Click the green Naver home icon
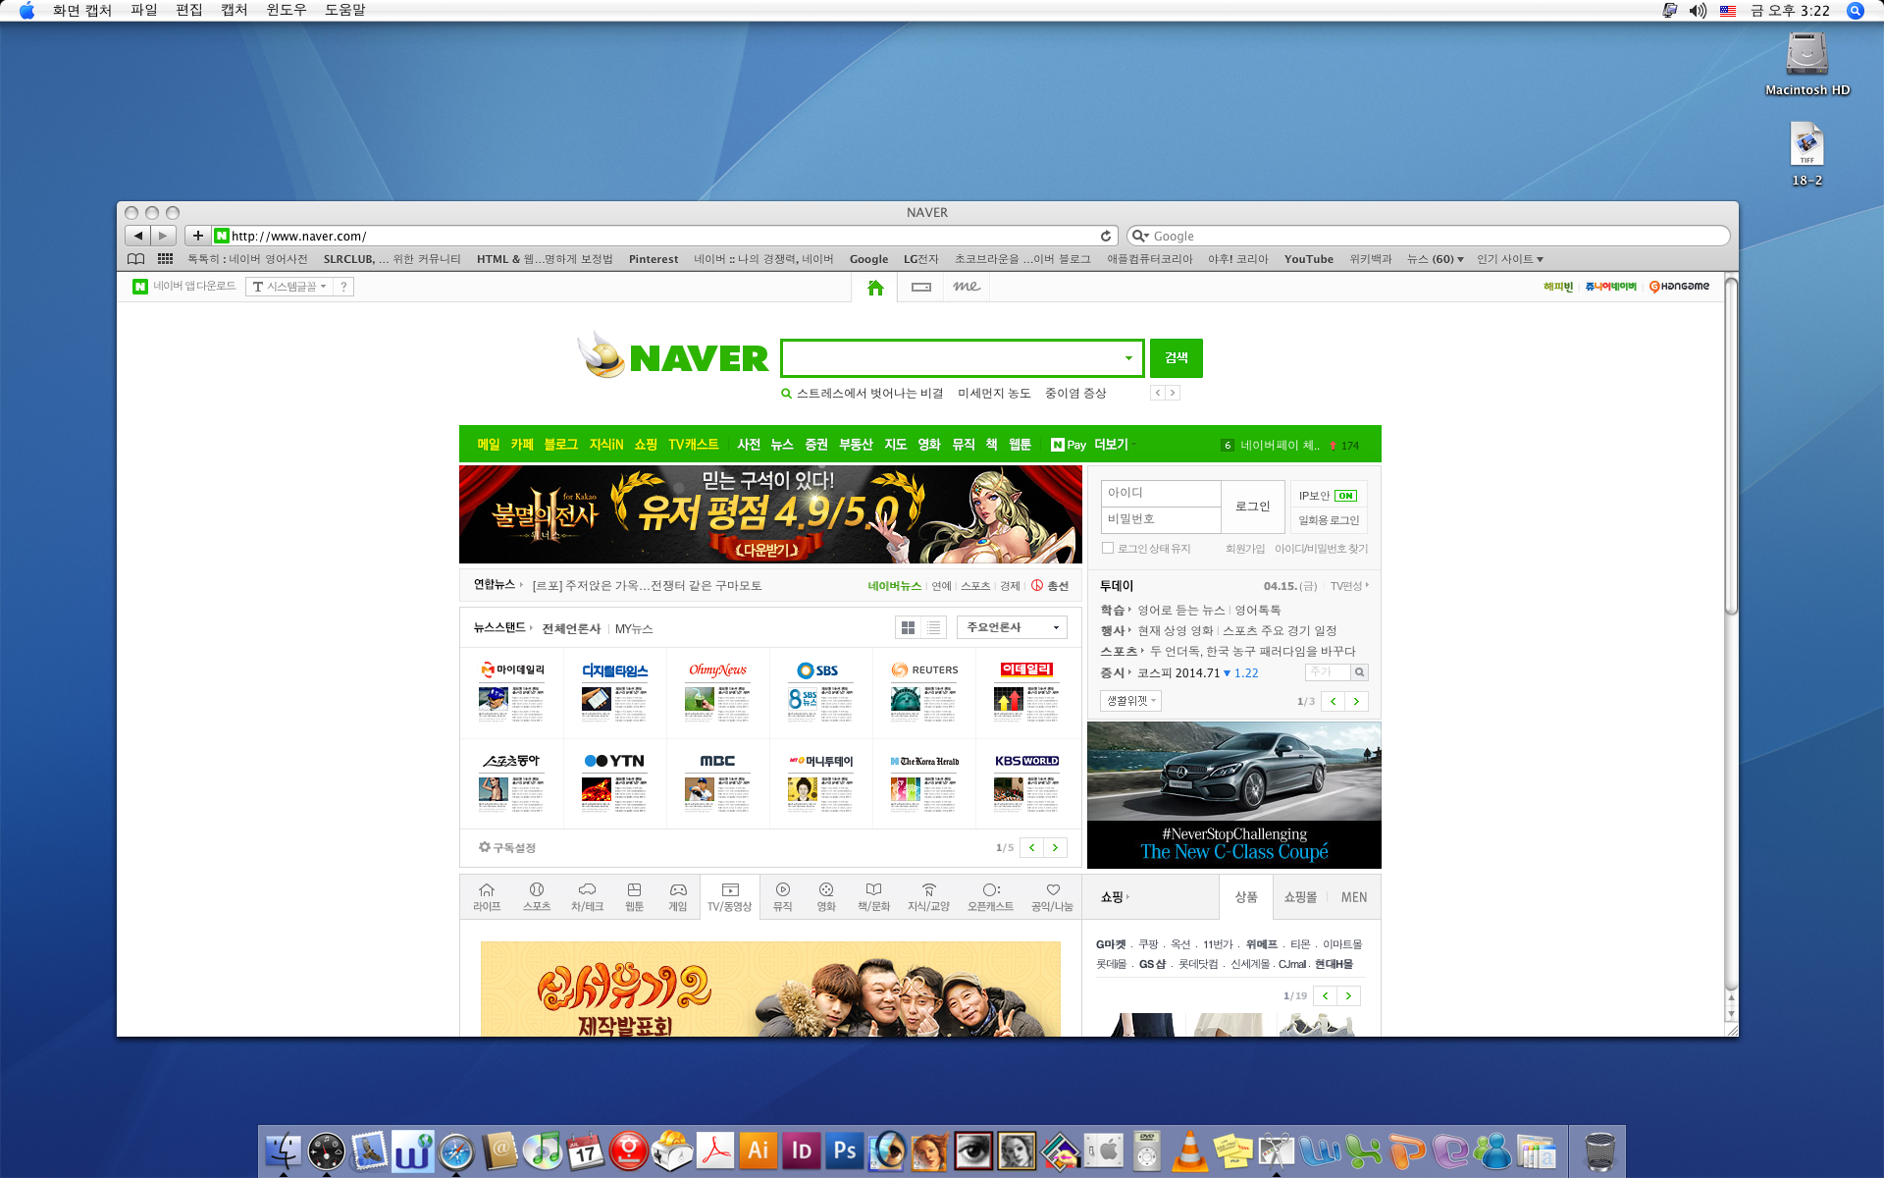The width and height of the screenshot is (1884, 1178). (x=875, y=287)
